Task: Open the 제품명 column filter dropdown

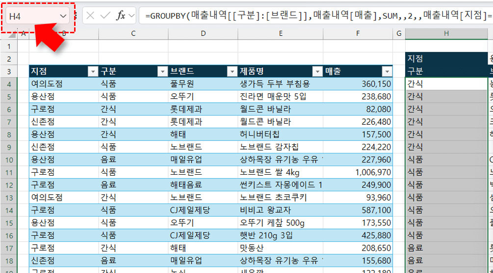Action: point(317,71)
